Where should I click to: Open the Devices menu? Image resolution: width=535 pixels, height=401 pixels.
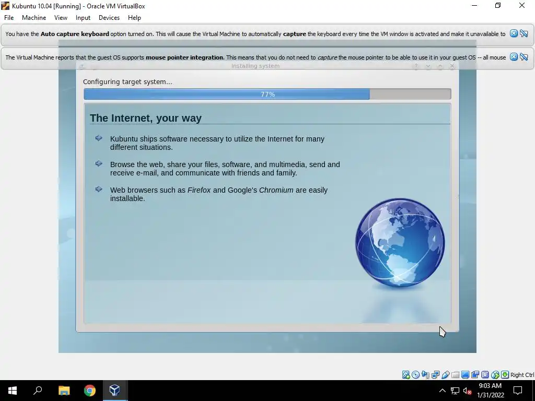pos(109,18)
